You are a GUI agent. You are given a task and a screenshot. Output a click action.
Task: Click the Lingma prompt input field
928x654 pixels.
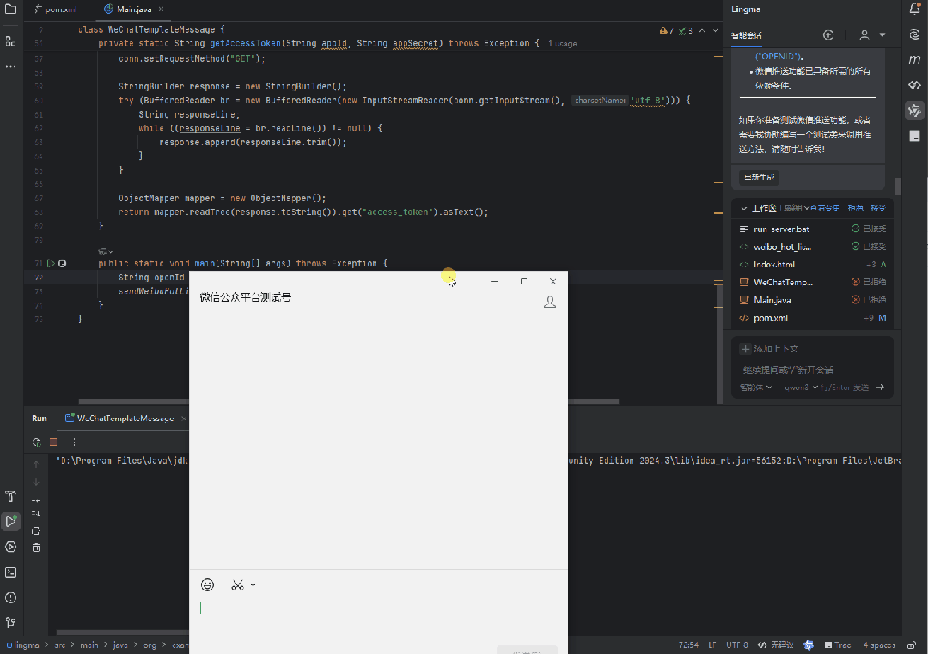click(x=812, y=370)
